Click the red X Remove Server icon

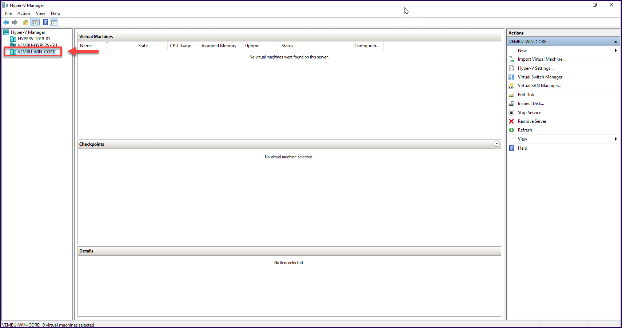coord(511,121)
